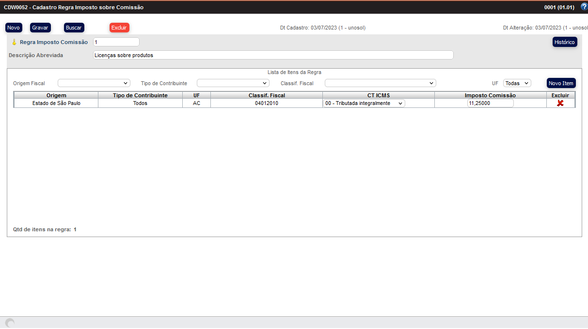Screen dimensions: 588x329
Task: Click the Regra Imposto Comissão number field
Action: pos(116,42)
